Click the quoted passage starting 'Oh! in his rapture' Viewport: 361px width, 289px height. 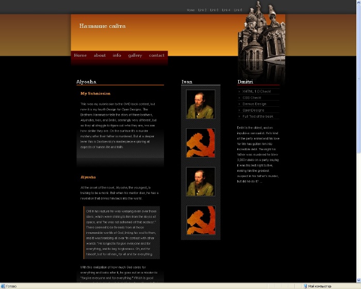click(x=122, y=233)
